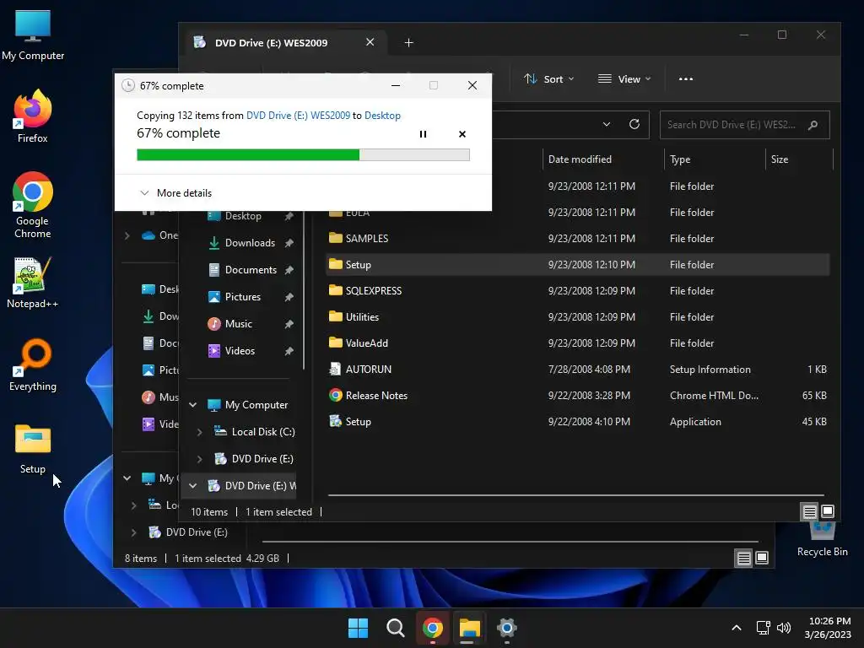Select the AUTORUN setup information file
This screenshot has width=864, height=648.
pyautogui.click(x=577, y=370)
